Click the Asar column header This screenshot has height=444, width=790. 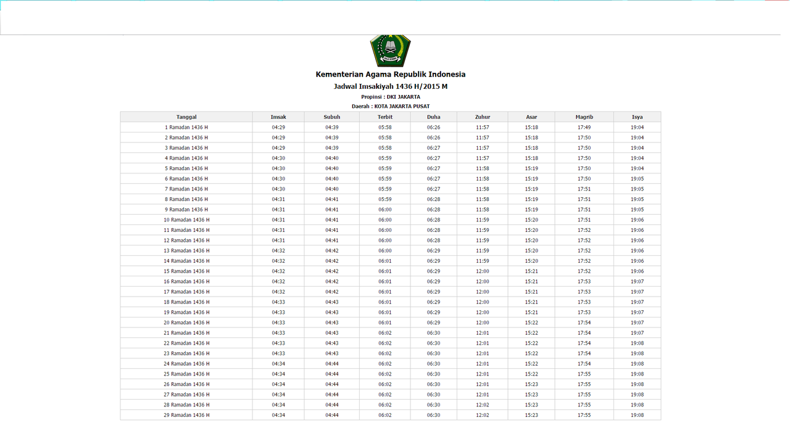[x=531, y=117]
